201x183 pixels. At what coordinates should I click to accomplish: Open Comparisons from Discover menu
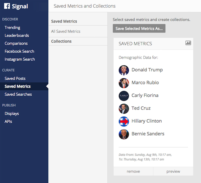[x=16, y=43]
